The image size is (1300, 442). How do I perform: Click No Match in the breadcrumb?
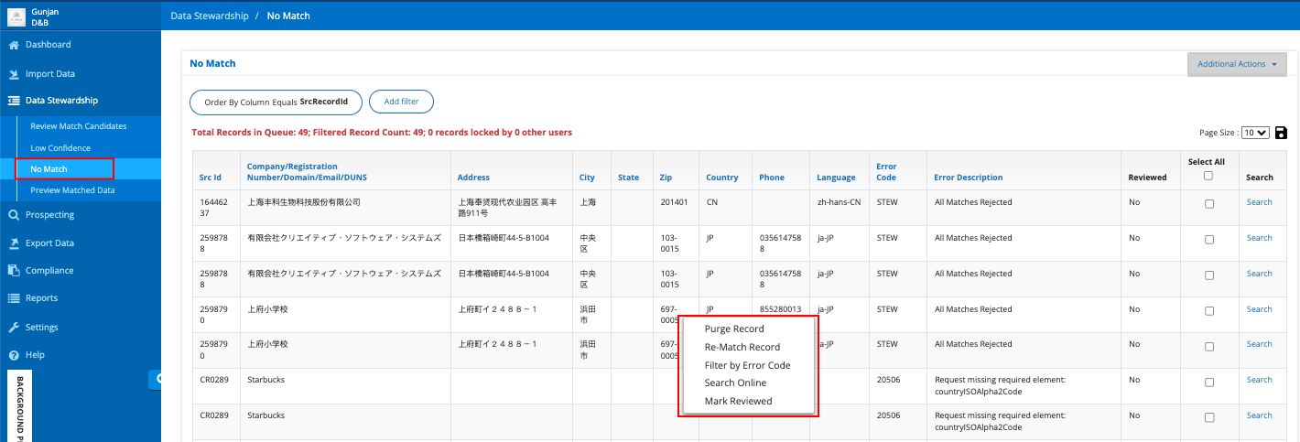tap(288, 16)
